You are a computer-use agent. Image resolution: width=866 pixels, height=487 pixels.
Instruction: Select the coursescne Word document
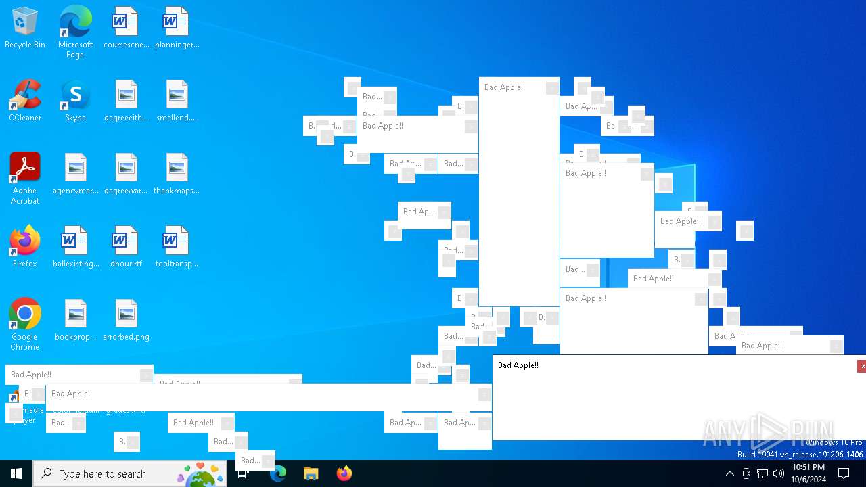(x=126, y=28)
